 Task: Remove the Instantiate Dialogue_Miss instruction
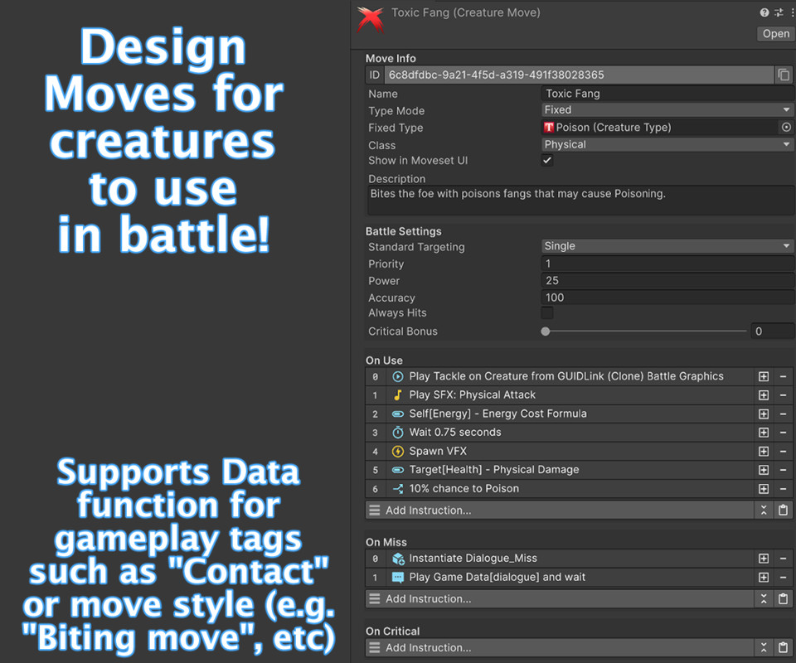783,559
